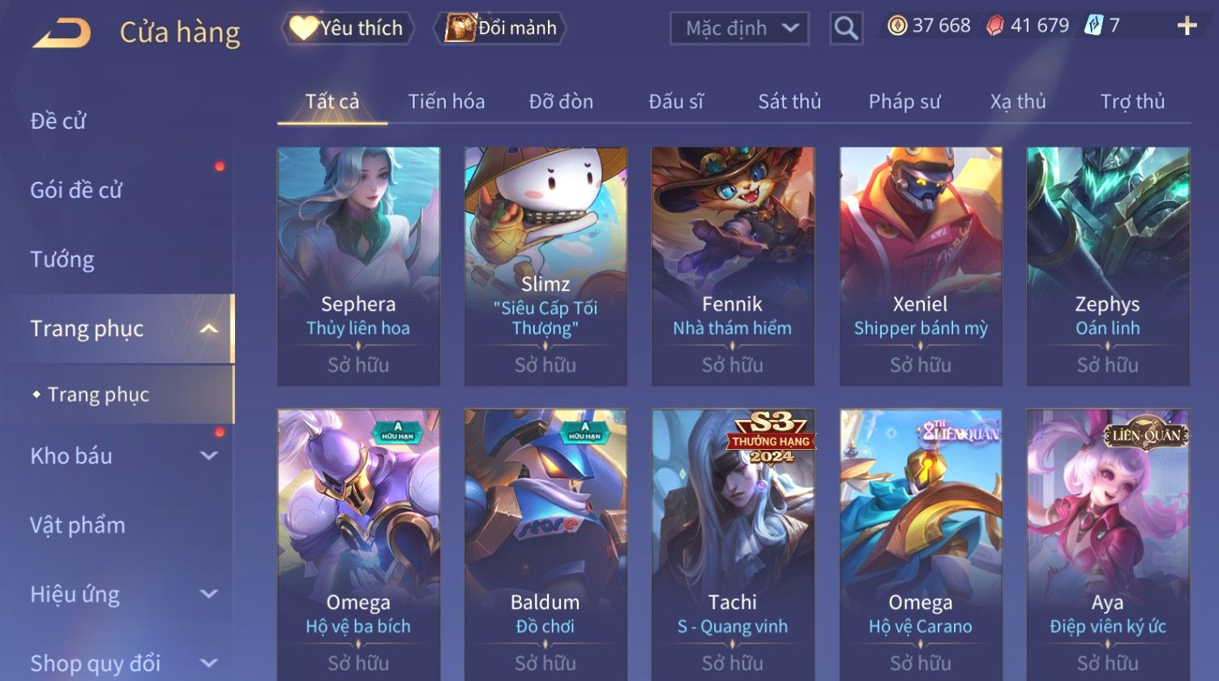Select the Sephera Thủy liên hoa skin
1219x681 pixels.
358,266
